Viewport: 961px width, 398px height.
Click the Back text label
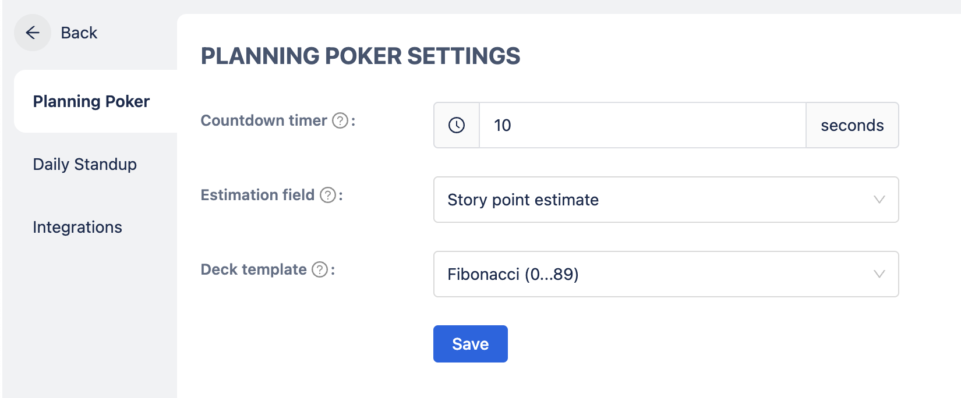[79, 33]
